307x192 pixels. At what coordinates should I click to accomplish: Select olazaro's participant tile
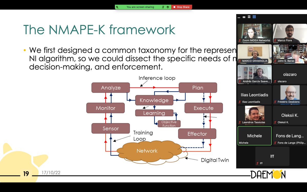click(290, 74)
